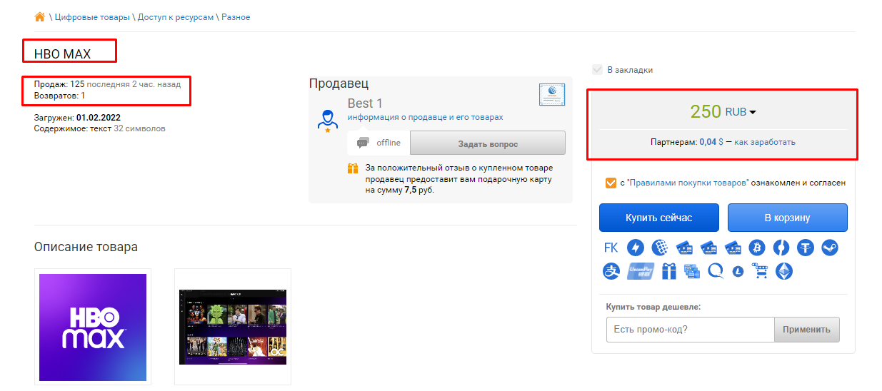882x391 pixels.
Task: Open the seller WebMoney certificate icon
Action: 552,95
